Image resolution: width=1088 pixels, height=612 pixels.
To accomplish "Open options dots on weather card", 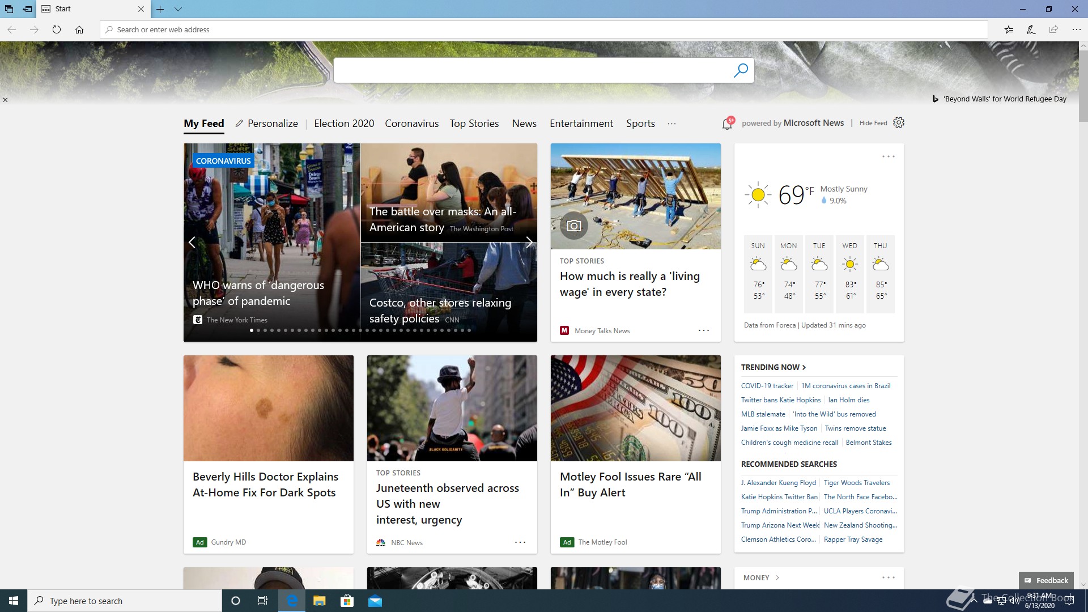I will point(888,156).
